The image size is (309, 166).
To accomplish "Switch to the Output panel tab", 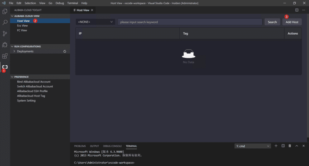I will [x=94, y=146].
